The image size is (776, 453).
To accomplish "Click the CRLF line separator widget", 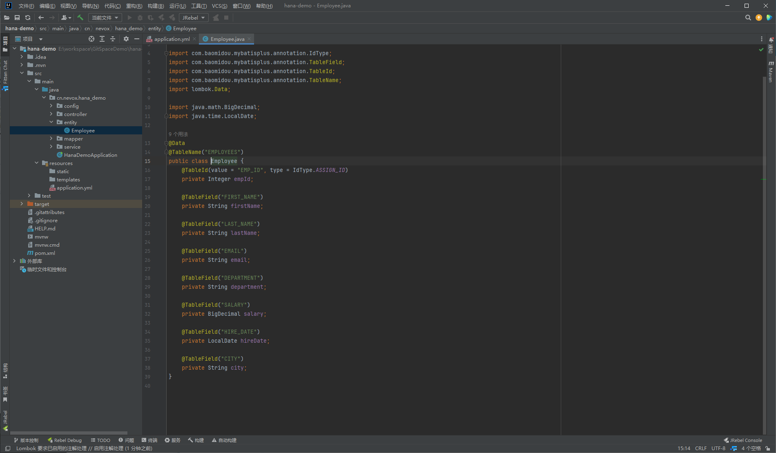I will point(701,449).
